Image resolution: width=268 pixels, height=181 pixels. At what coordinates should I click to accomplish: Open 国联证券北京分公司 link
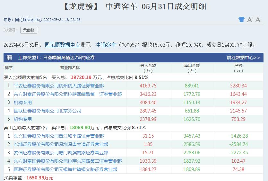pos(48,111)
